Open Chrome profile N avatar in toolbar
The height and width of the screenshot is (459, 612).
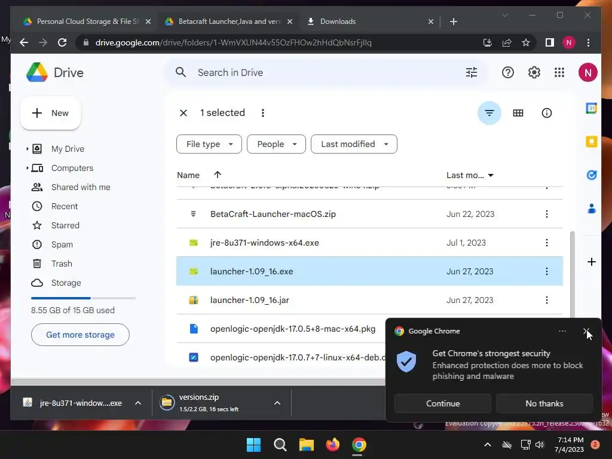click(x=569, y=42)
